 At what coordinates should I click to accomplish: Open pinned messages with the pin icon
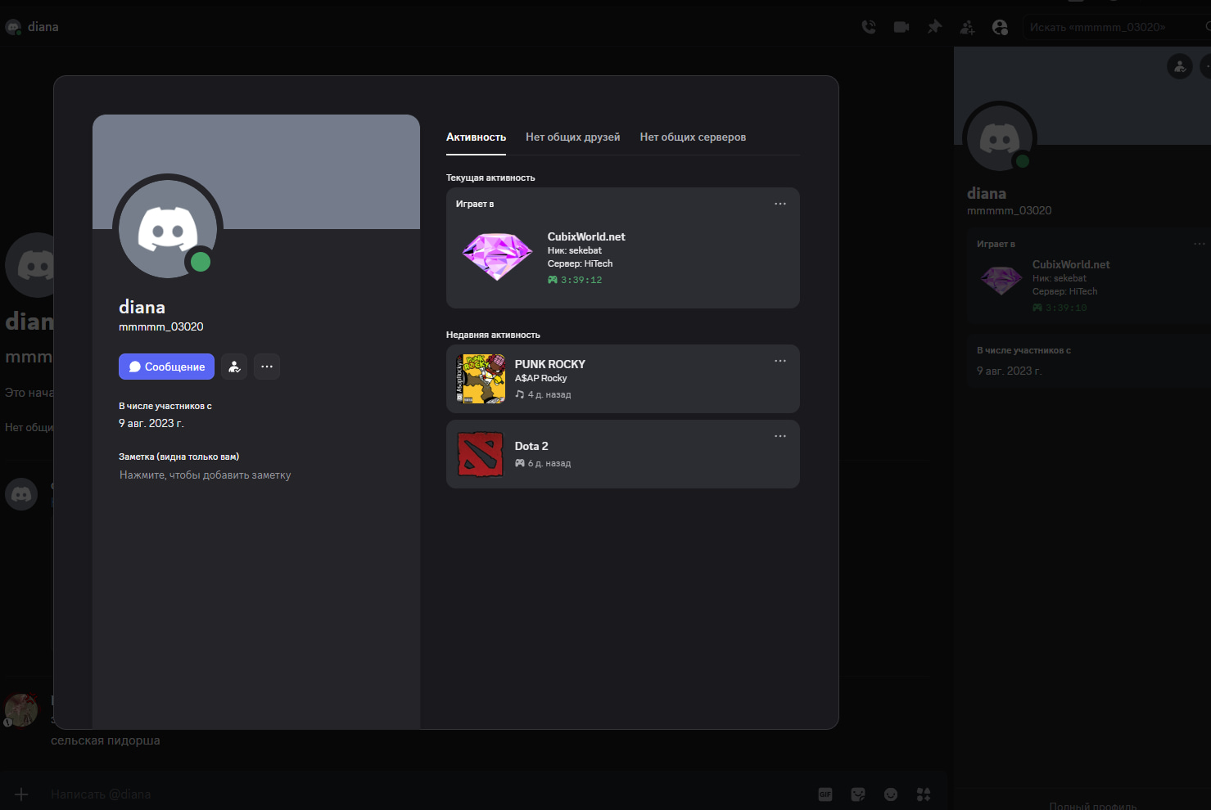934,27
